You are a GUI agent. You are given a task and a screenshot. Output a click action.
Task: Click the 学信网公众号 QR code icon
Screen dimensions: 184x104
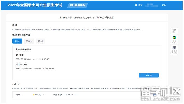click(x=174, y=48)
